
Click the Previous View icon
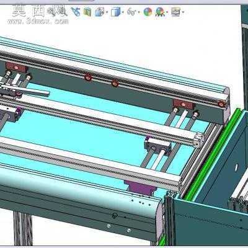pyautogui.click(x=76, y=12)
